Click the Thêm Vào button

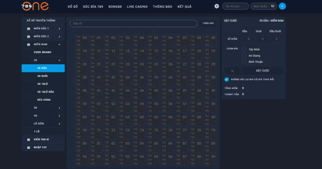point(208,23)
